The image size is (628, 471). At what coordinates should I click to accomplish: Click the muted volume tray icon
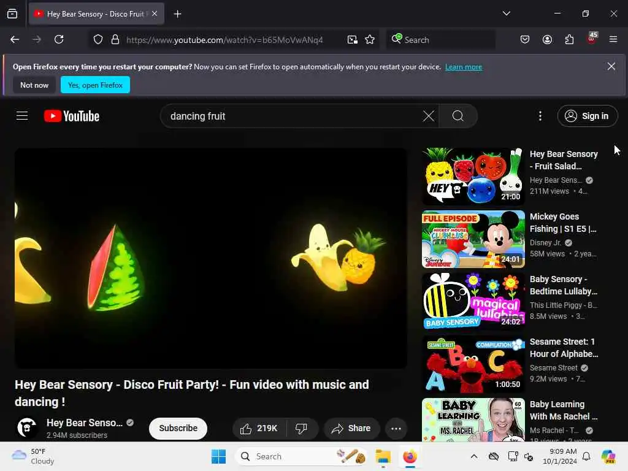click(529, 456)
